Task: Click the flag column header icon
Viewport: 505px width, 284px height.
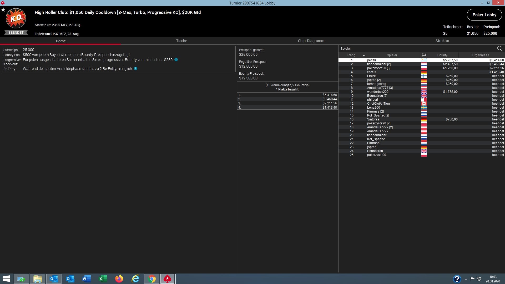Action: [x=424, y=55]
